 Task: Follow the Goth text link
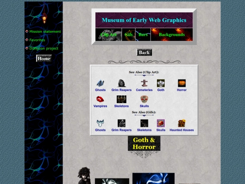[x=161, y=90]
